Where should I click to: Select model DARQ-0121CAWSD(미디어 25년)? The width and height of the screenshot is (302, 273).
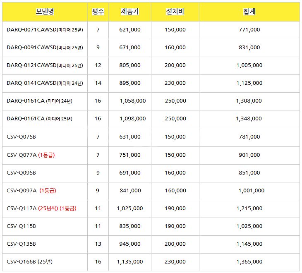45,65
